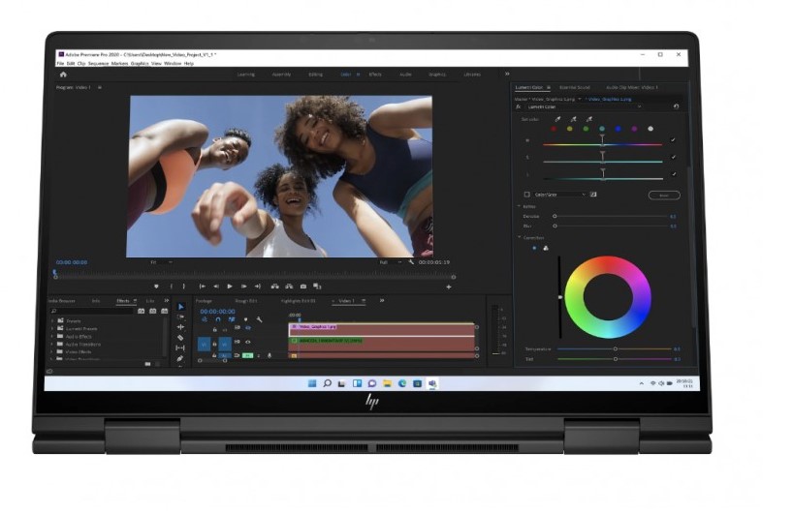Image resolution: width=793 pixels, height=514 pixels.
Task: Select the Razor tool in the tools panel
Action: [x=179, y=337]
